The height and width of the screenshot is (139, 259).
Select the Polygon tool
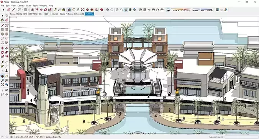pyautogui.click(x=7, y=34)
